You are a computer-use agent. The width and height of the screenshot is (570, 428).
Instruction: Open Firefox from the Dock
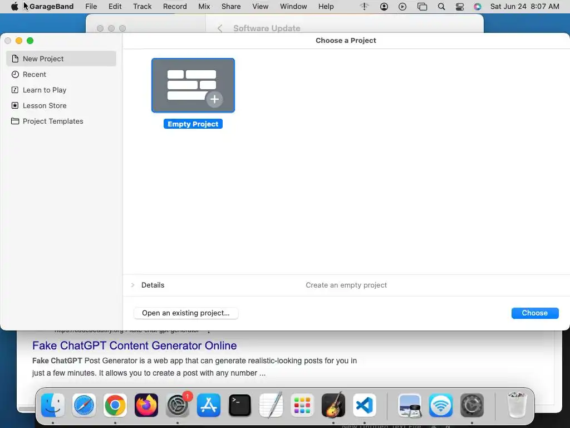[x=146, y=405]
